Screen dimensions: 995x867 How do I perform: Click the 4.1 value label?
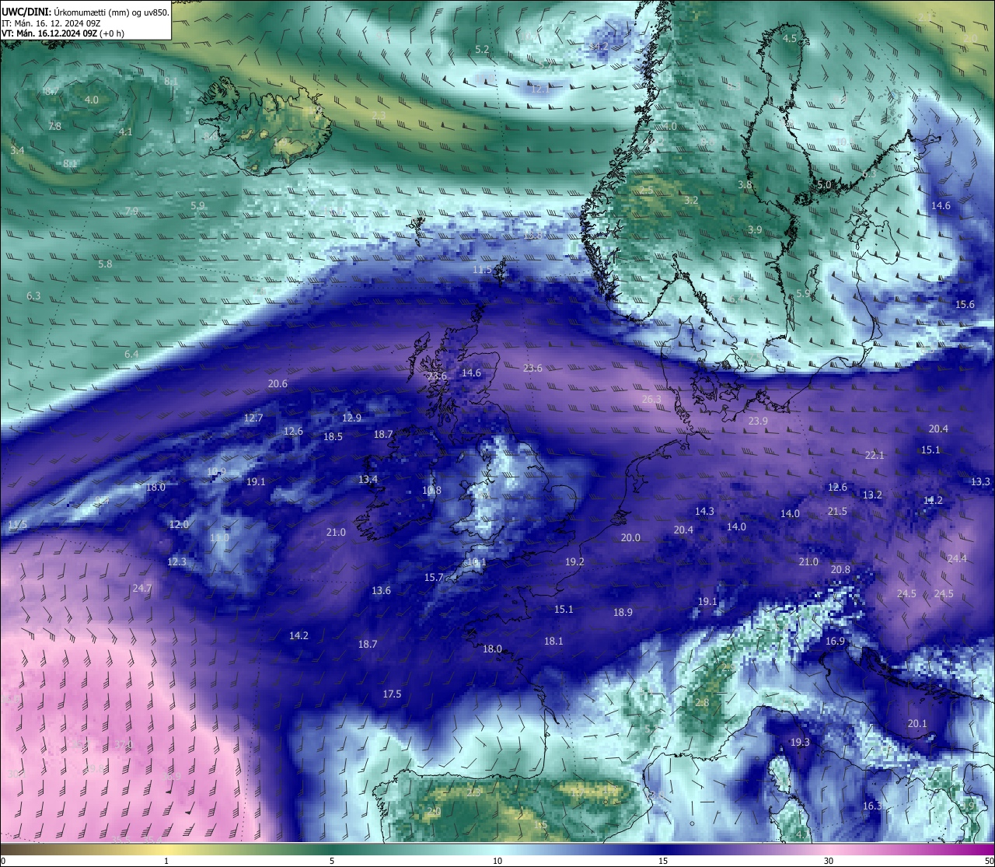pyautogui.click(x=126, y=132)
